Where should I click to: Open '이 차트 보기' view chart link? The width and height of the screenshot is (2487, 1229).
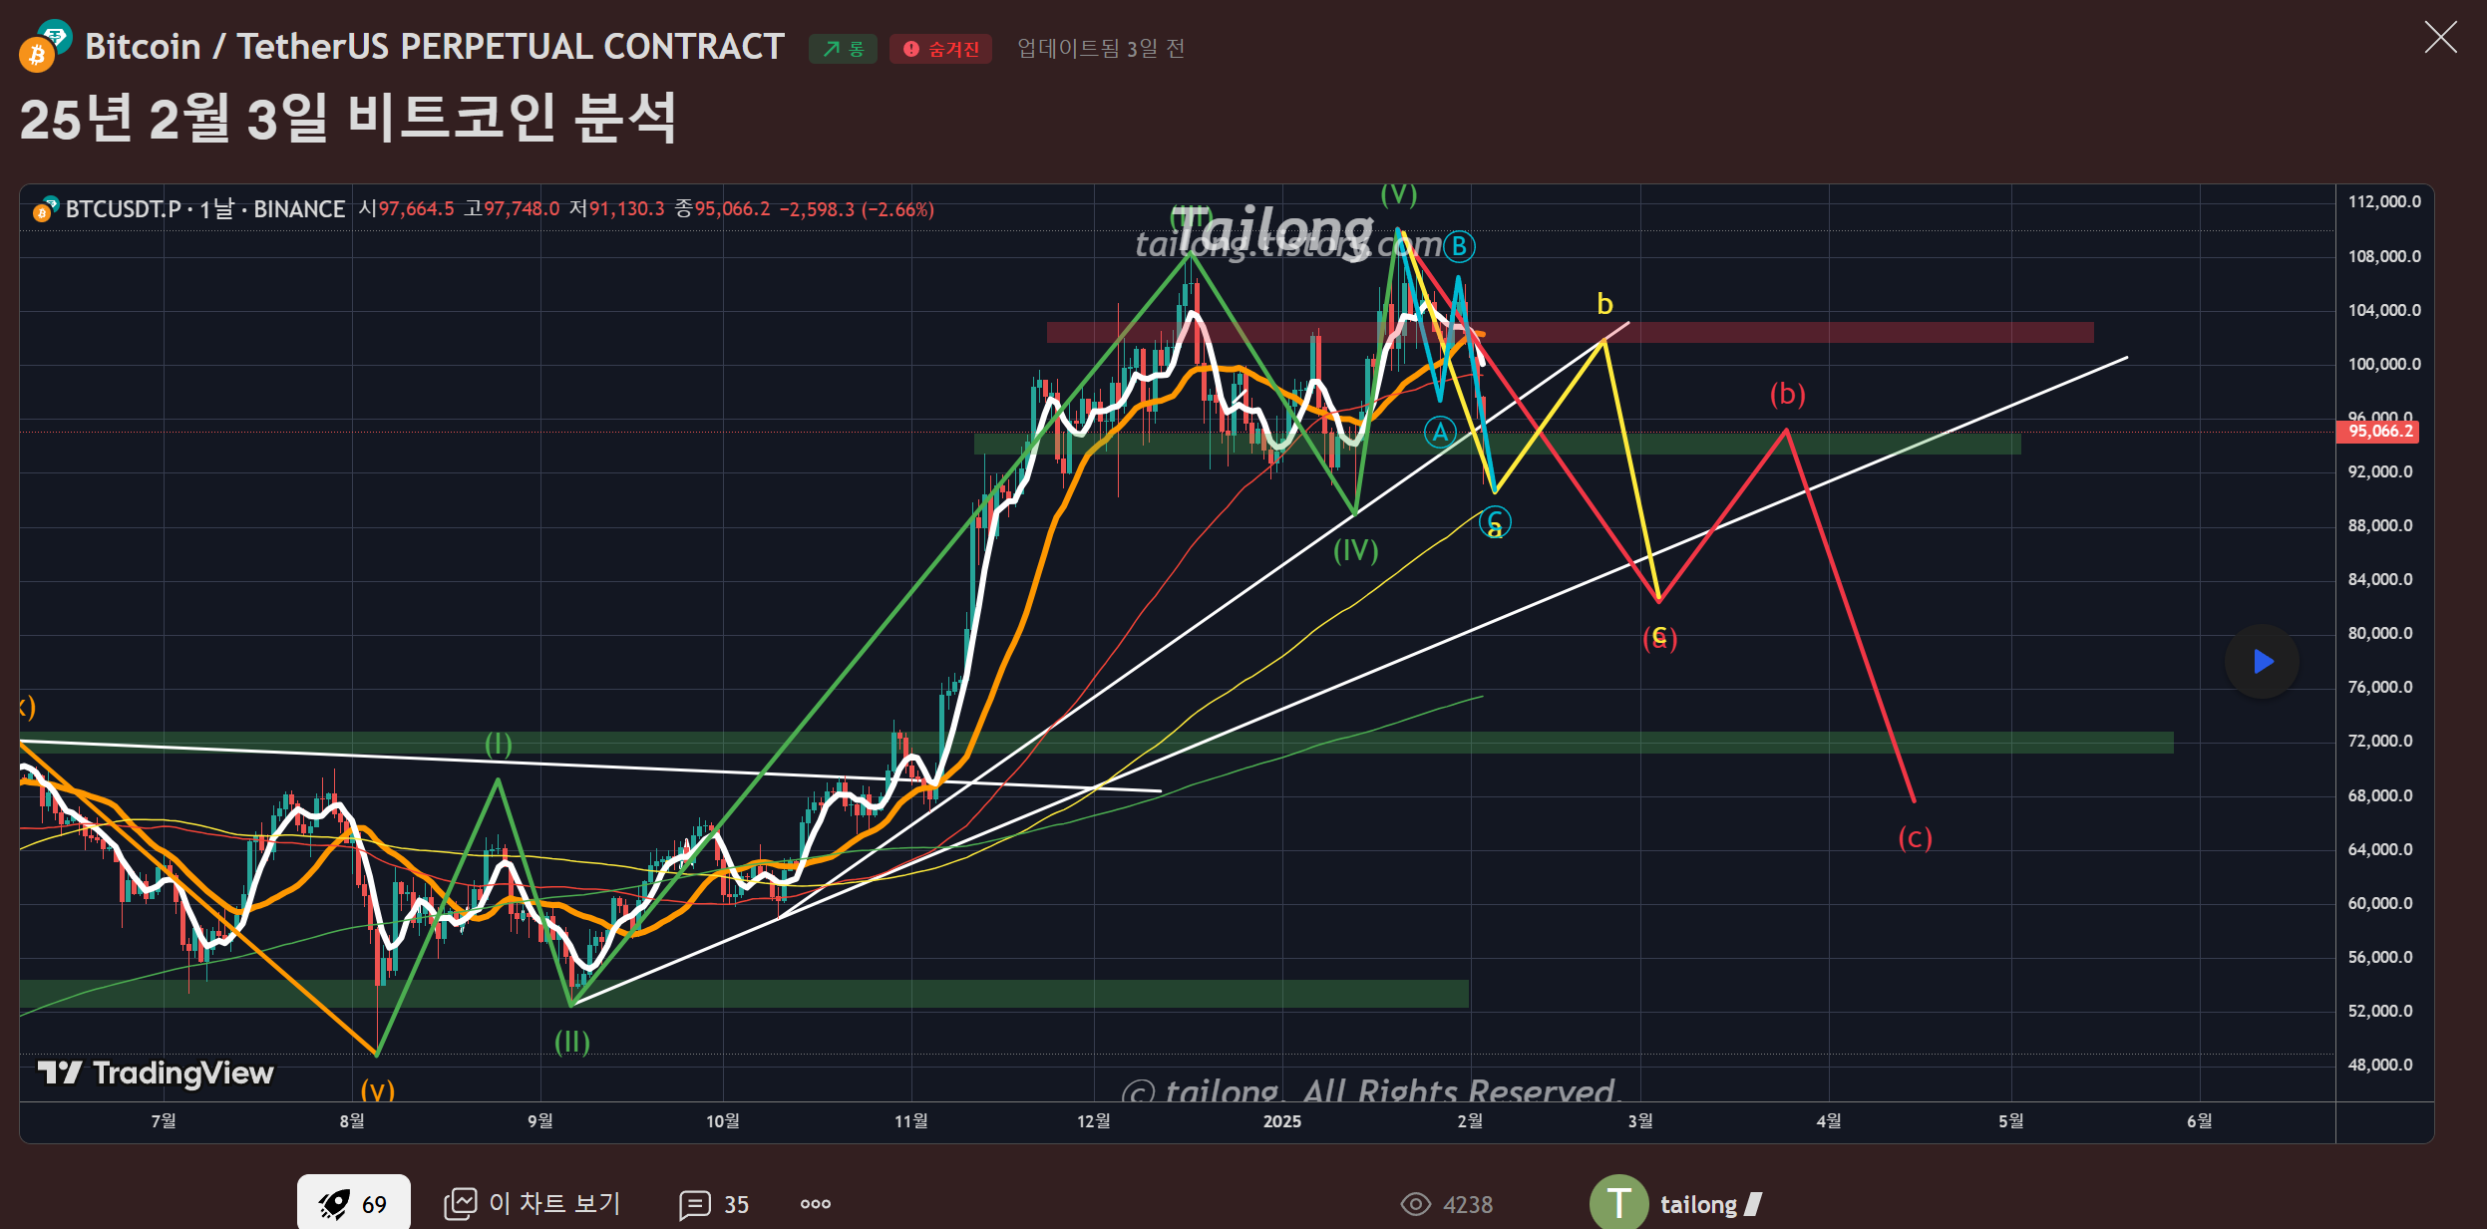(554, 1203)
